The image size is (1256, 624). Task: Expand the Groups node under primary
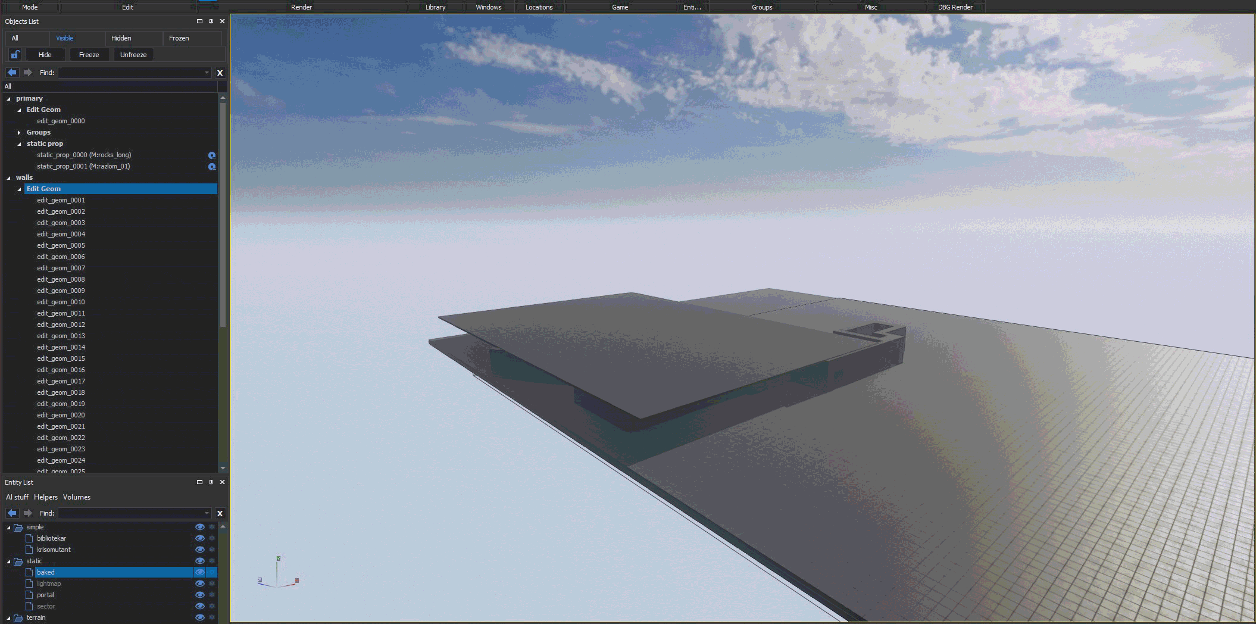(x=20, y=132)
